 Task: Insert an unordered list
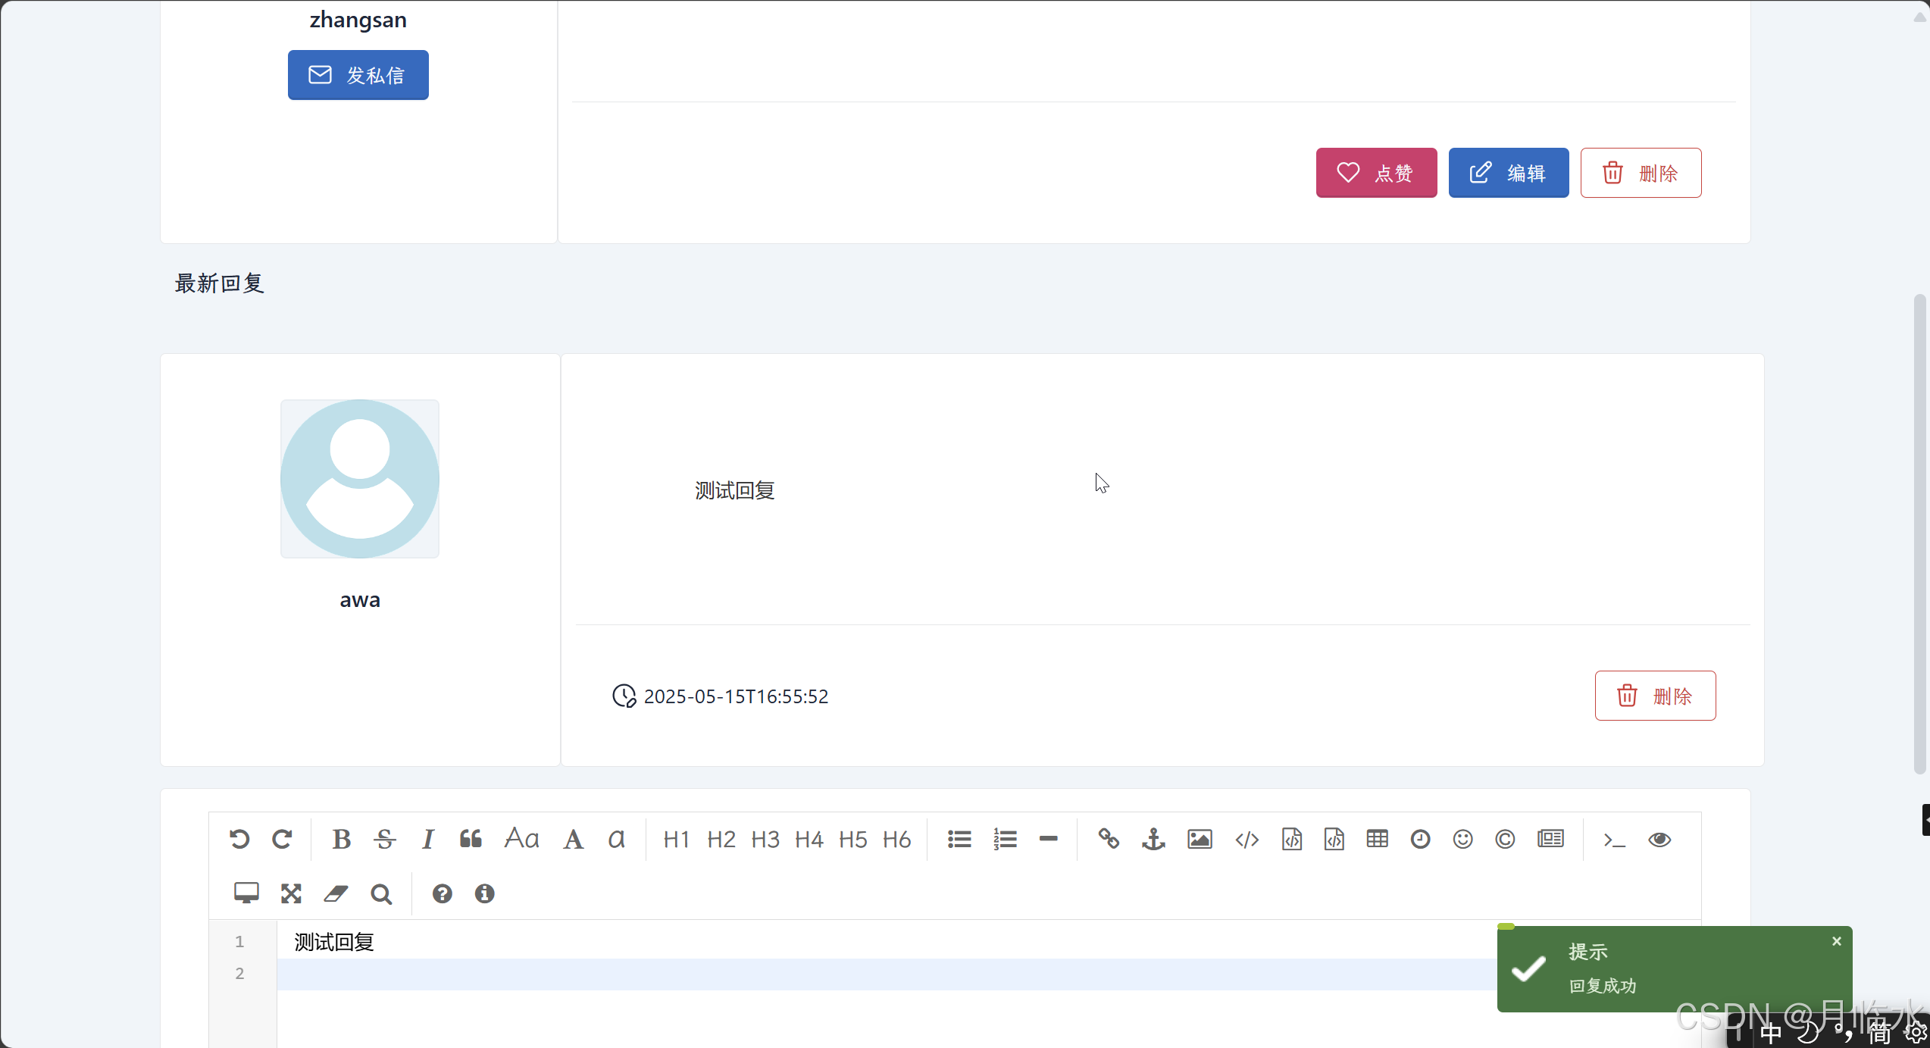[x=959, y=840]
